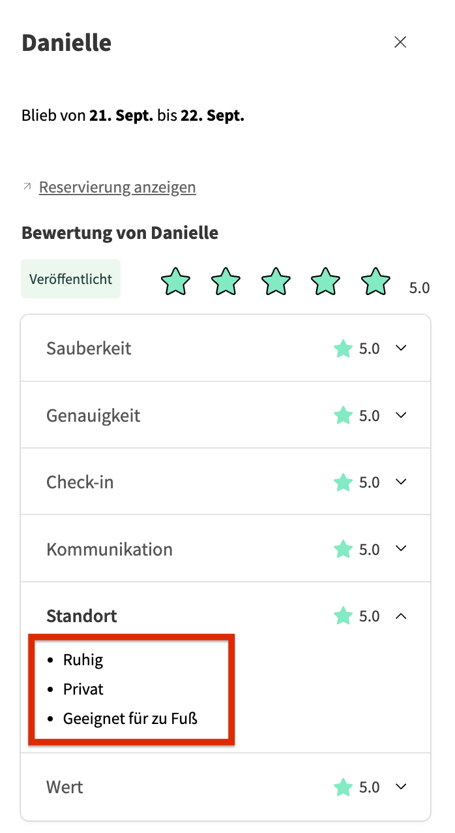Screen dimensions: 455x833
Task: Click the Sauberkeit row star icon
Action: pos(343,349)
